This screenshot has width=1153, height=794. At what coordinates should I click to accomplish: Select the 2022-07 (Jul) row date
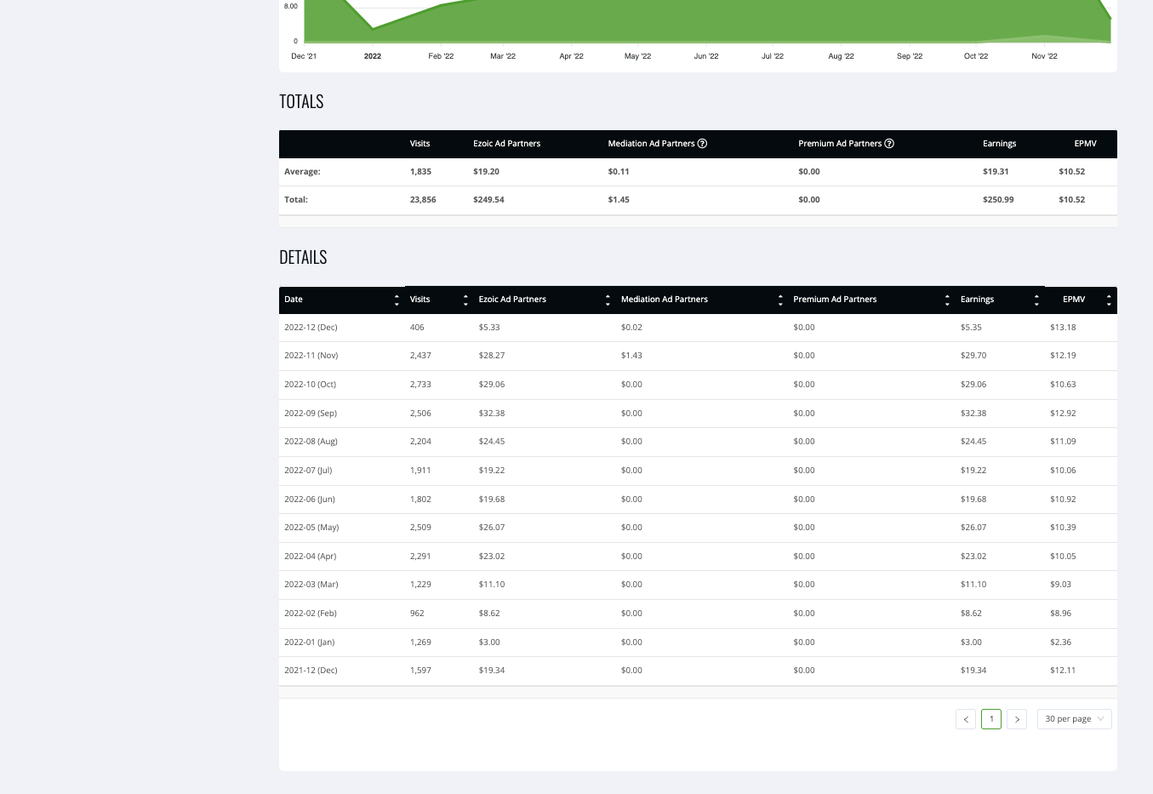pos(308,471)
